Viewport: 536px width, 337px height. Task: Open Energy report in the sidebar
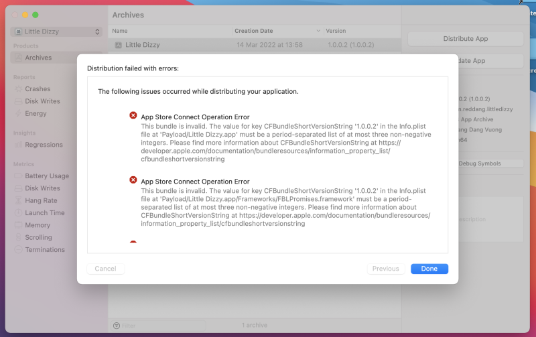(x=36, y=113)
